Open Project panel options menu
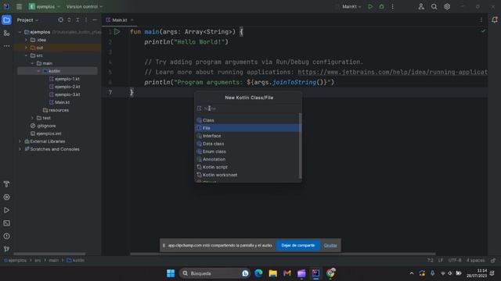The height and width of the screenshot is (281, 501). 86,20
